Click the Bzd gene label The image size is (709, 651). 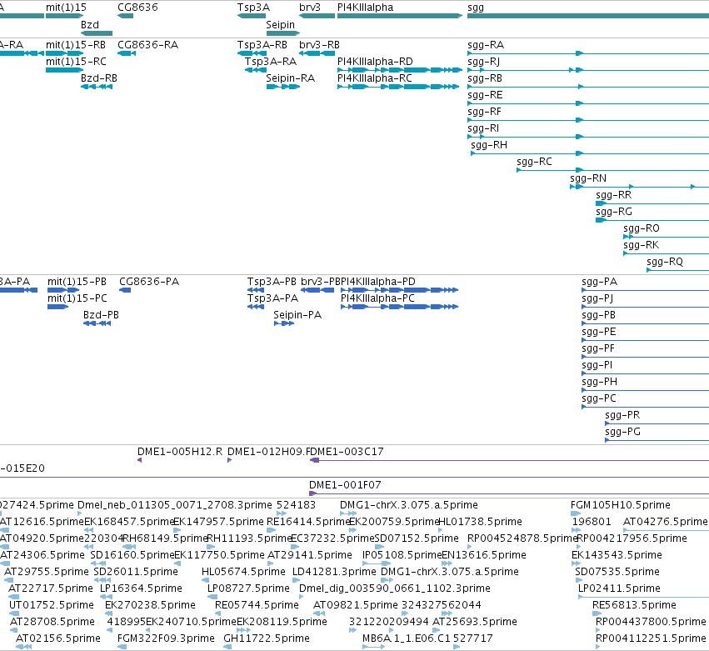(89, 25)
